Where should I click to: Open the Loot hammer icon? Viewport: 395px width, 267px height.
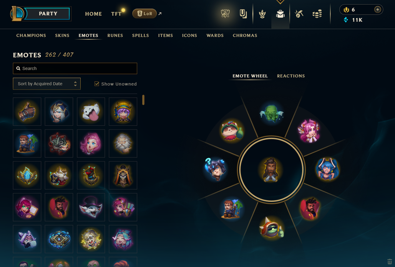[299, 14]
